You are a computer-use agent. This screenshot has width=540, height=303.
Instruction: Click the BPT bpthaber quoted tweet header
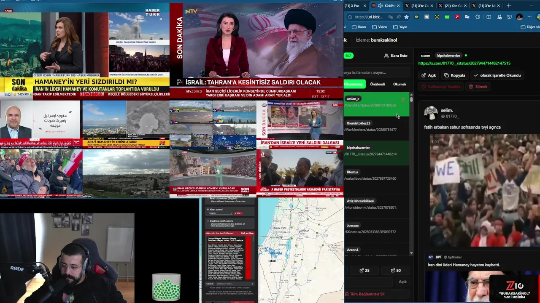coord(445,257)
